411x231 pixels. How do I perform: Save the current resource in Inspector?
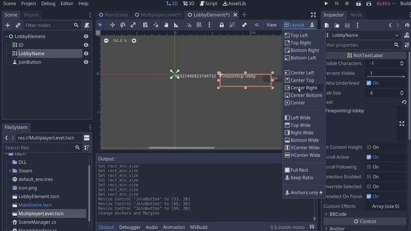point(347,25)
